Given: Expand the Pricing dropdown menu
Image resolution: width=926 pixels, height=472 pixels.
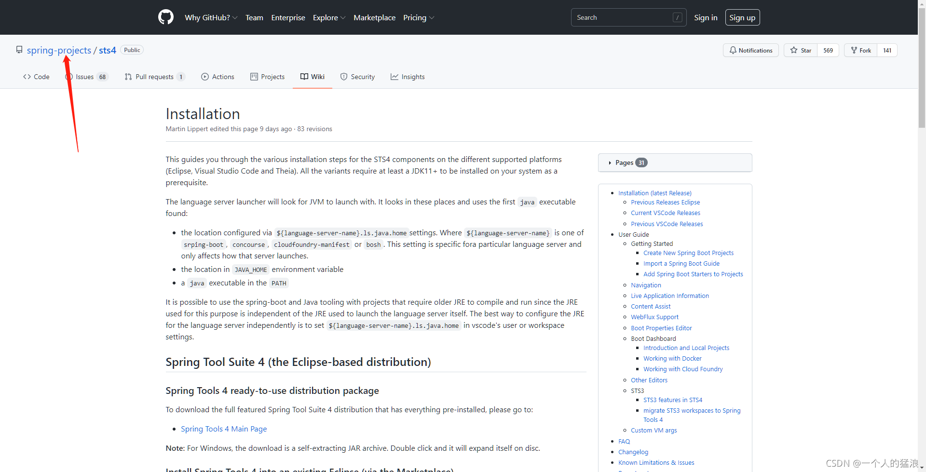Looking at the screenshot, I should point(418,17).
